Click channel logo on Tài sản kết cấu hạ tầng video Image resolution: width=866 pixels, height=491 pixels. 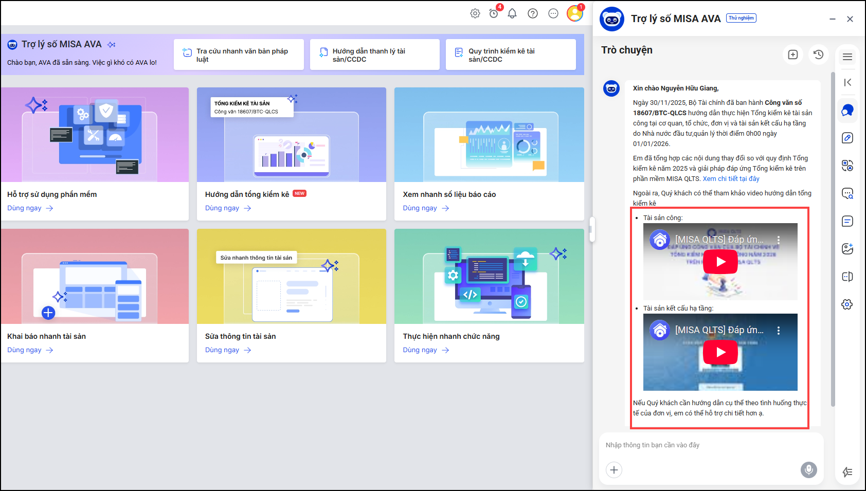[x=660, y=330]
